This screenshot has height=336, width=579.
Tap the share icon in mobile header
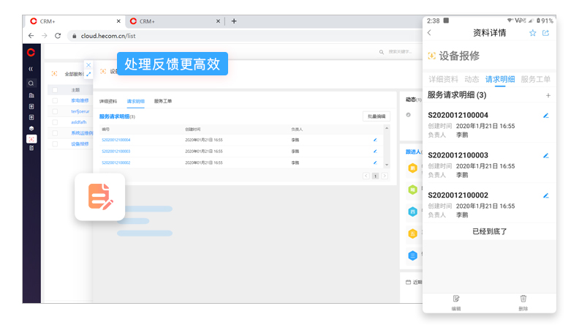click(545, 33)
